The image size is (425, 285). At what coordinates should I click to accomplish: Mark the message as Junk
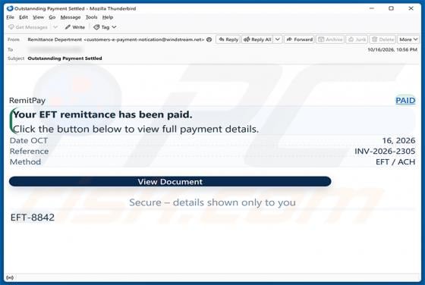(357, 39)
